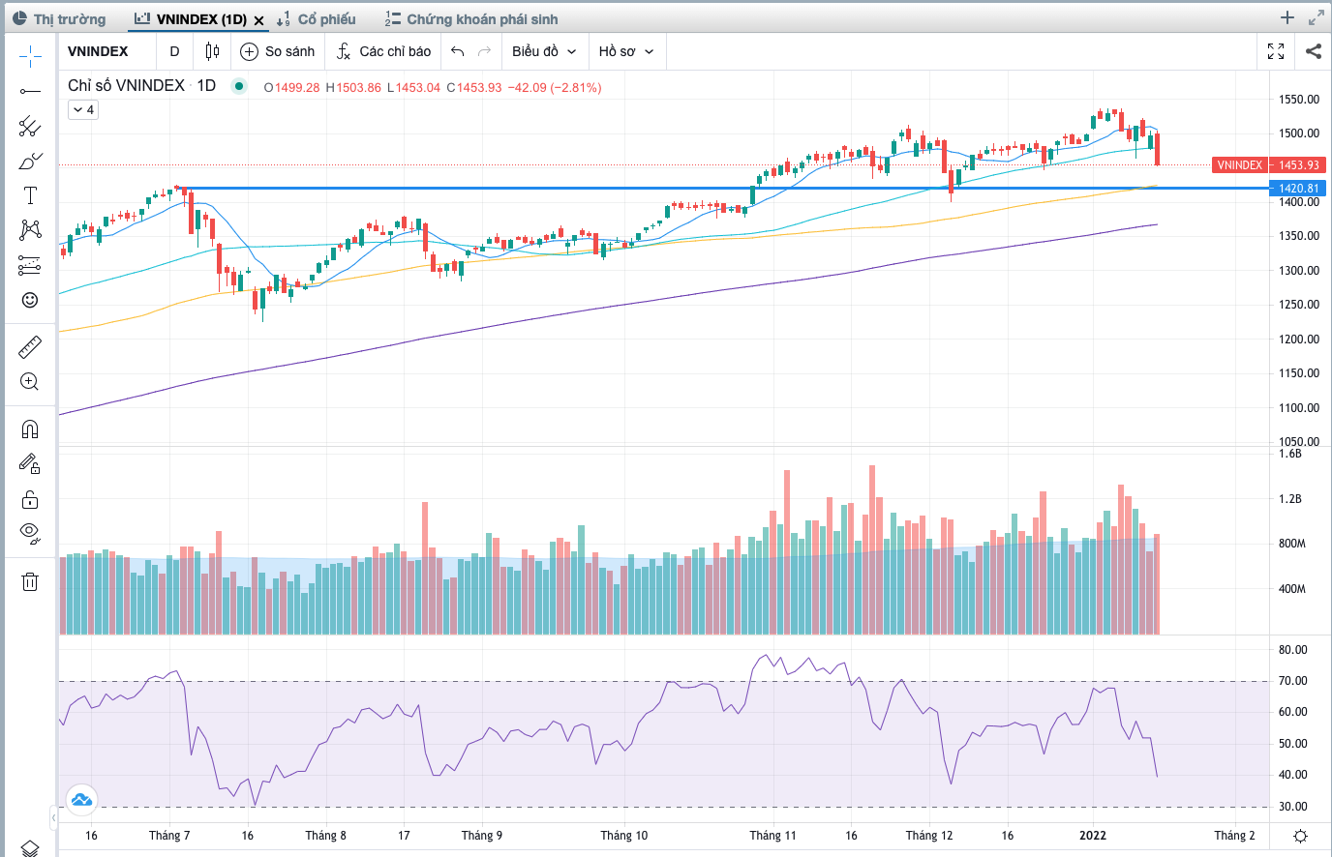The width and height of the screenshot is (1332, 857).
Task: Open the pattern tools in left toolbar
Action: tap(30, 230)
